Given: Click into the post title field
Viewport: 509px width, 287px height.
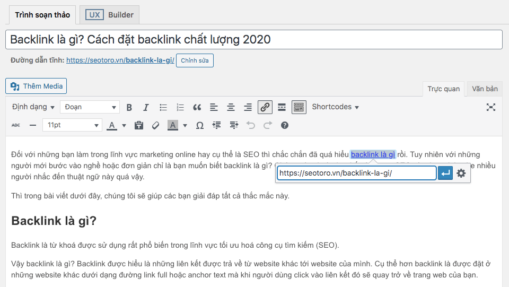Looking at the screenshot, I should click(x=254, y=40).
